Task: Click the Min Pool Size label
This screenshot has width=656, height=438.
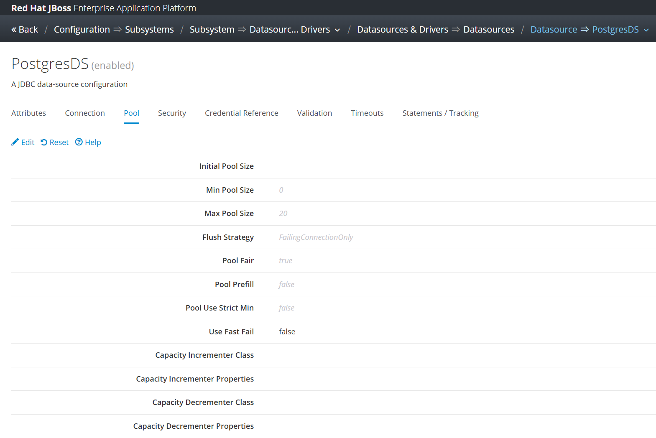Action: (x=230, y=190)
